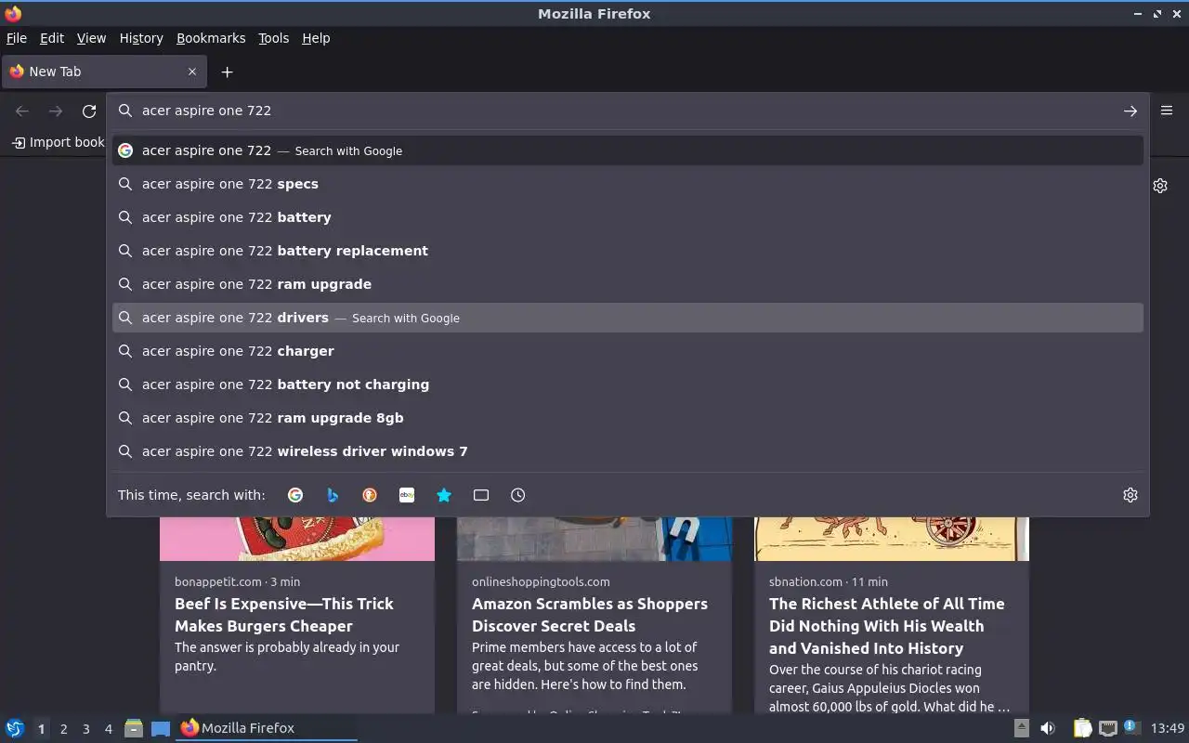
Task: Click Mozilla Firefox taskbar window button
Action: click(267, 728)
